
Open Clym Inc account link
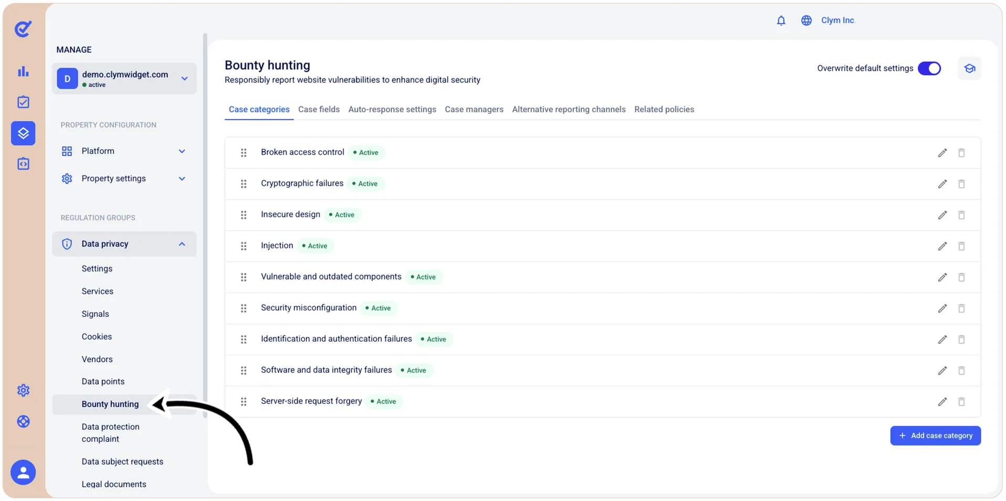coord(838,20)
